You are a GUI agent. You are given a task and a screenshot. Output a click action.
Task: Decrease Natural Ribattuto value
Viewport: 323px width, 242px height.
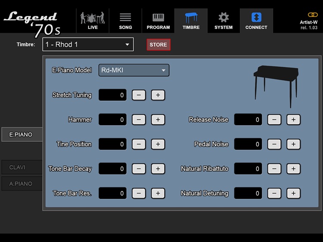coord(274,169)
